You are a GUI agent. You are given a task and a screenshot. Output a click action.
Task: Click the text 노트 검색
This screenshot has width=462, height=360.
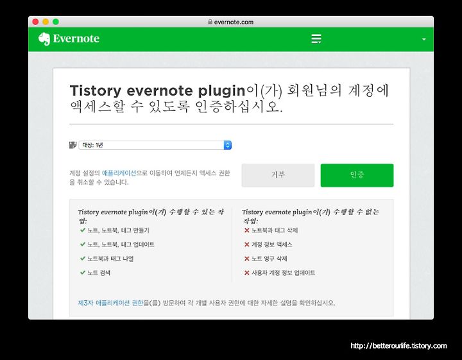(x=99, y=273)
